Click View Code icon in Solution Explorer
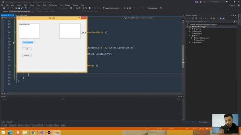 [217, 18]
